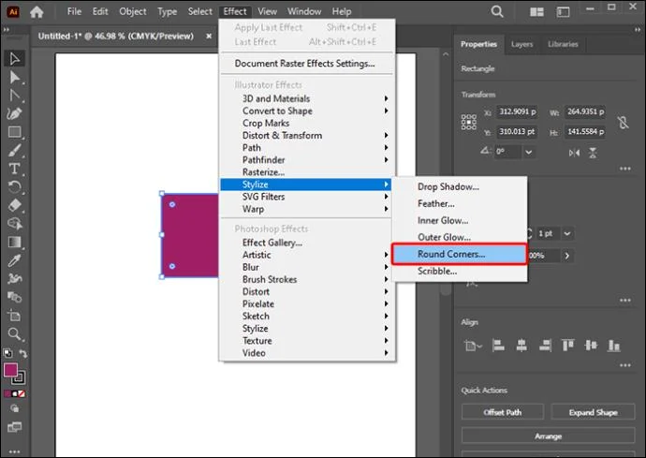Show more Transform options

pyautogui.click(x=624, y=169)
